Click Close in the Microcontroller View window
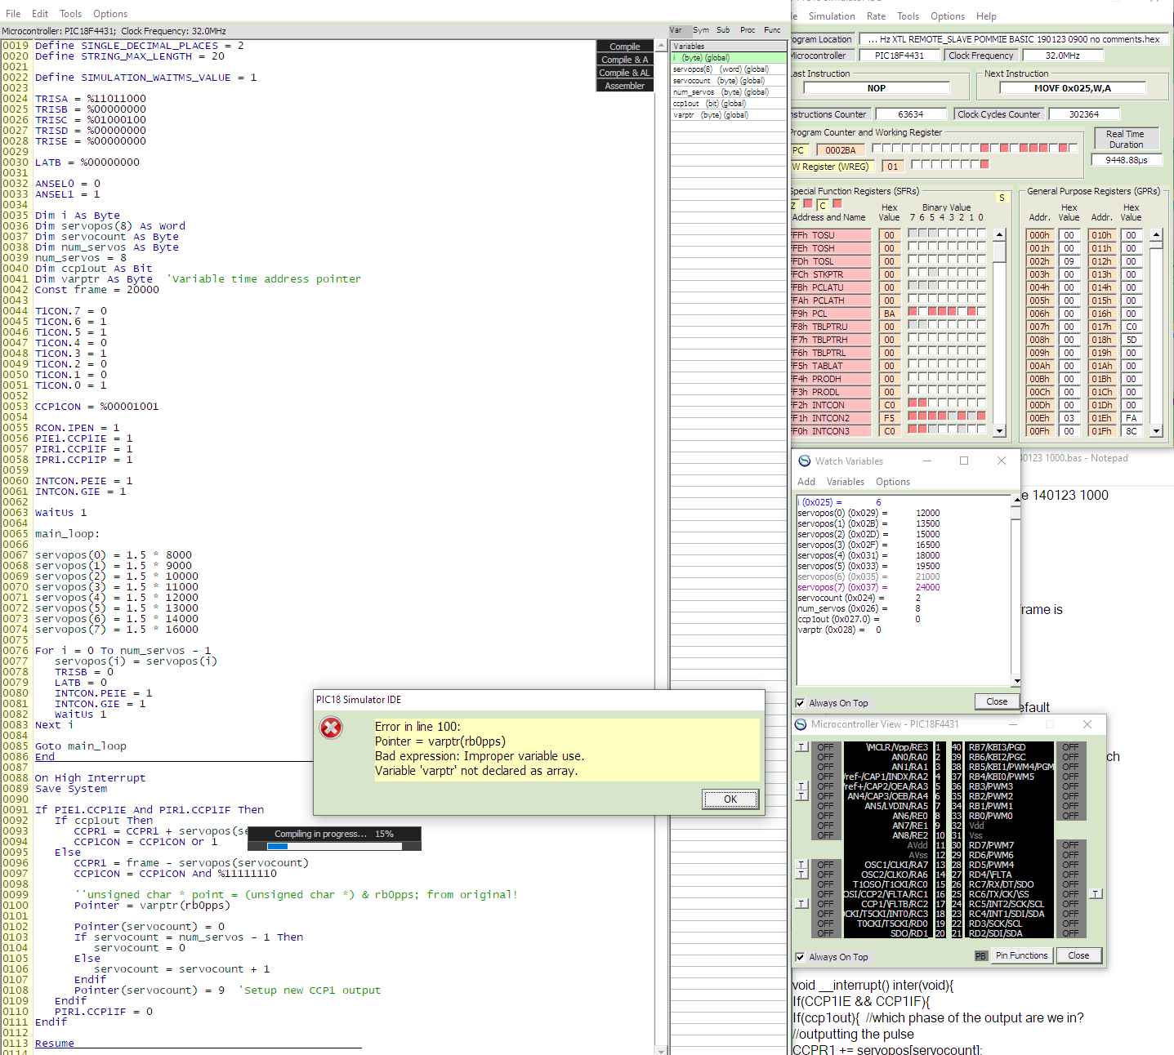This screenshot has width=1174, height=1055. [x=1078, y=955]
